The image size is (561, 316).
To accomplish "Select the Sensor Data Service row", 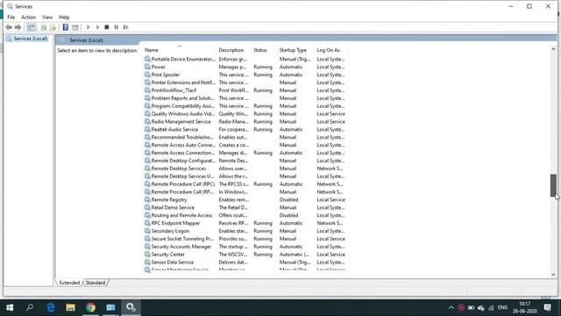I will pyautogui.click(x=245, y=262).
